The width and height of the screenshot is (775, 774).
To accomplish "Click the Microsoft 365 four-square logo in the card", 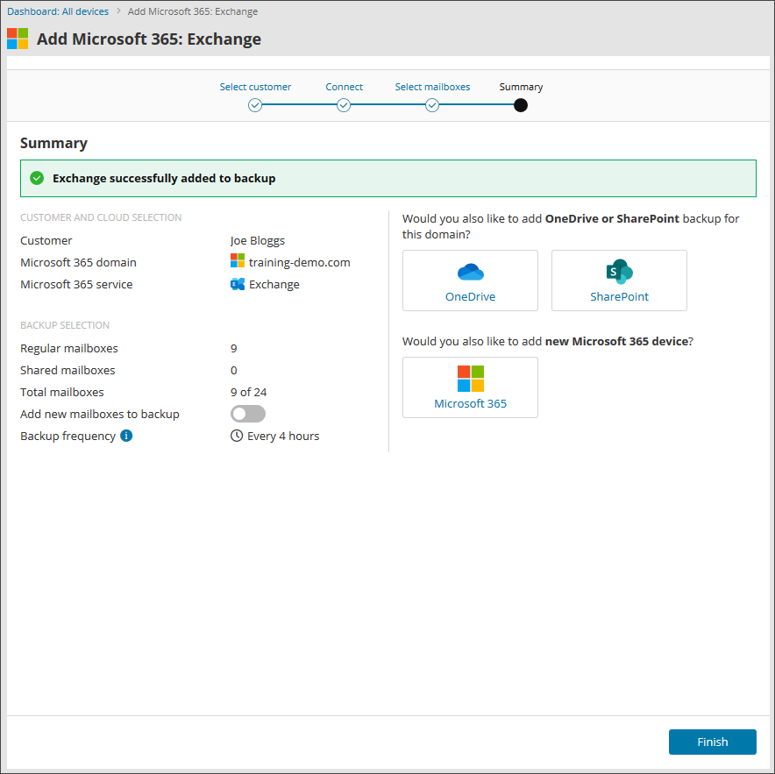I will click(x=470, y=379).
